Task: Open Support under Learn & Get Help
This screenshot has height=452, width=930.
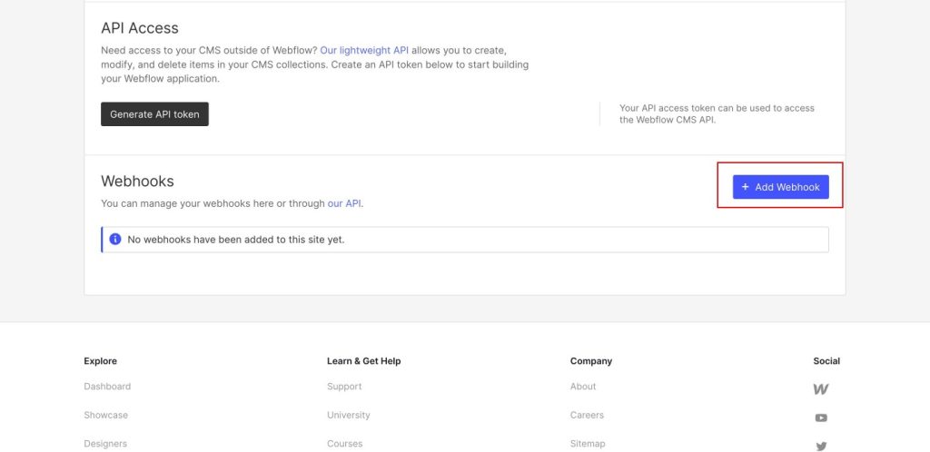Action: (344, 387)
